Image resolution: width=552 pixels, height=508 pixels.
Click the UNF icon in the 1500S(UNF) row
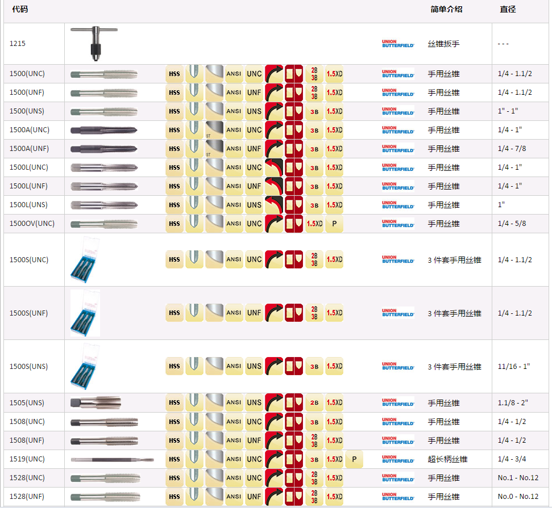point(254,313)
